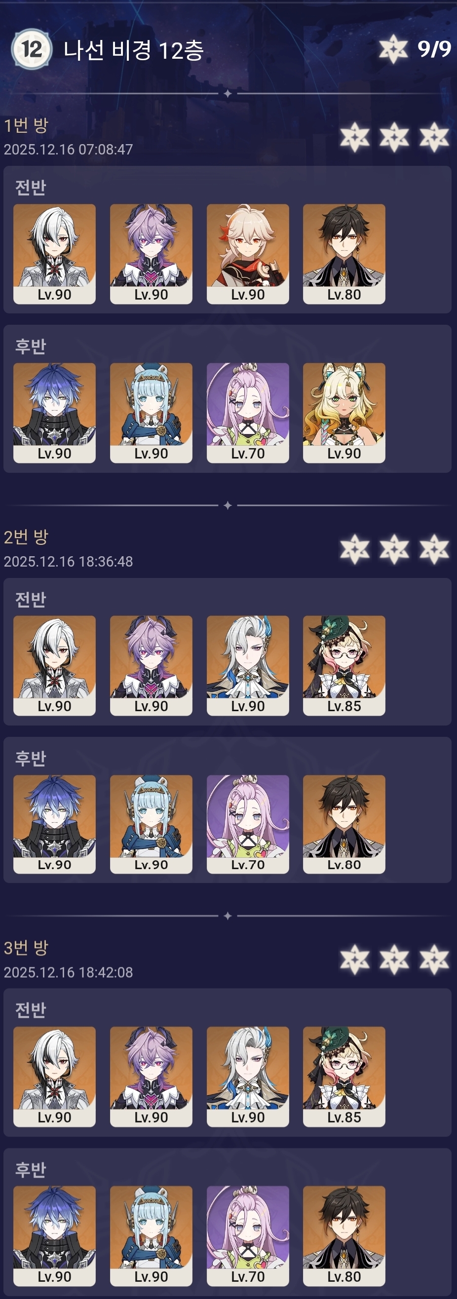Select Neuvillette portrait in room 2 first half
Viewport: 457px width, 1299px height.
click(248, 666)
